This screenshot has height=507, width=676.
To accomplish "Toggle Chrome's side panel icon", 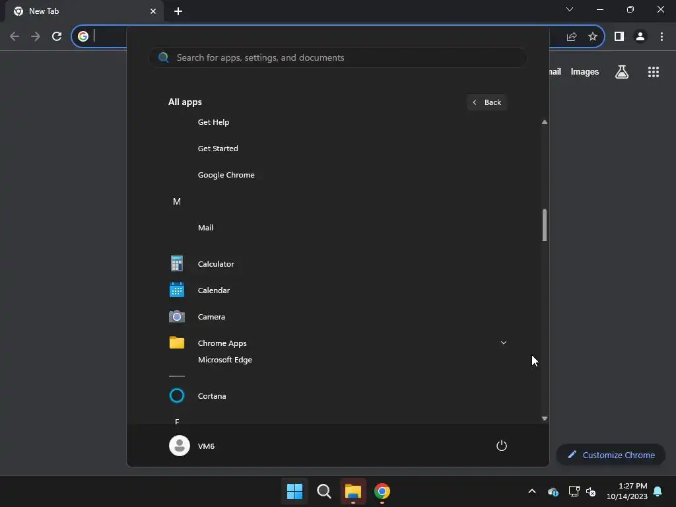I will pos(619,36).
